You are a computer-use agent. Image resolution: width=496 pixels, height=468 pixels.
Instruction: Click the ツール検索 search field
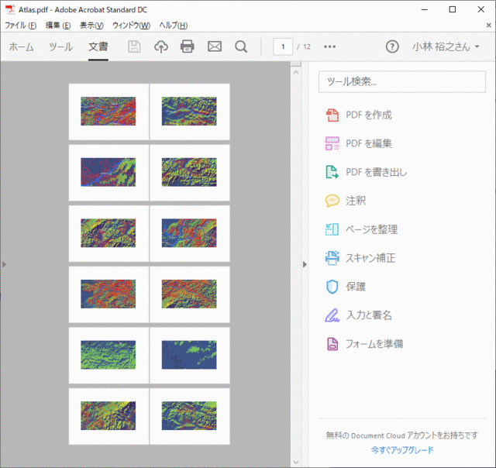coord(402,81)
